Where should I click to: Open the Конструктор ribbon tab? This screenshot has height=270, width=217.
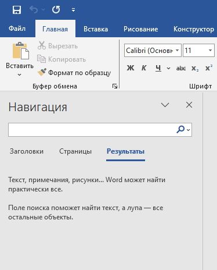pyautogui.click(x=194, y=29)
